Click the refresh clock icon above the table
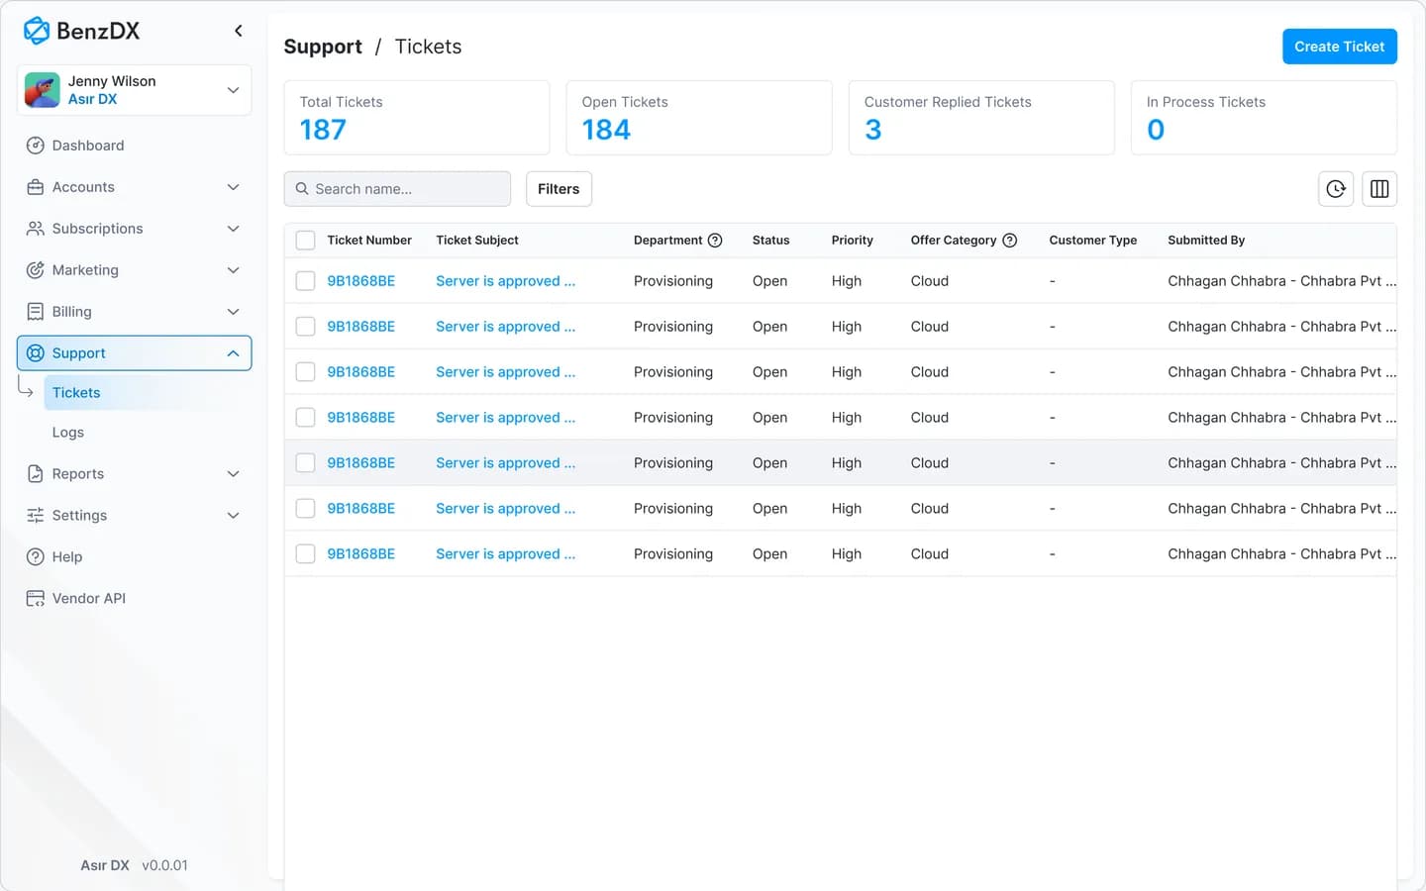This screenshot has height=891, width=1426. pyautogui.click(x=1336, y=189)
